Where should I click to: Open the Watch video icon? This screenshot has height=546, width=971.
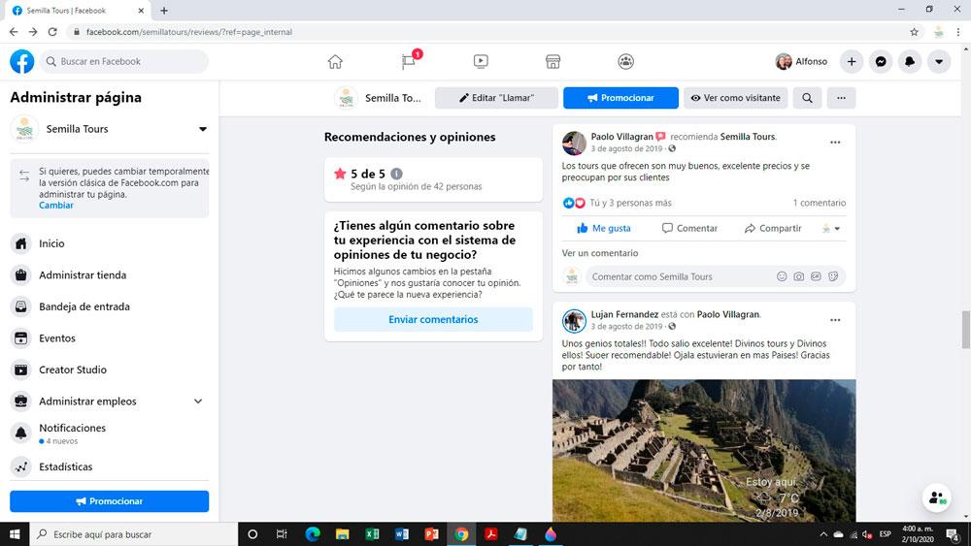coord(481,61)
